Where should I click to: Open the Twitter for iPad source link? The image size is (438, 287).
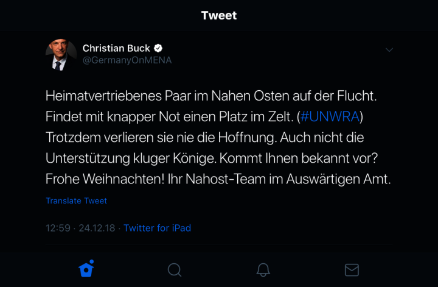(158, 228)
